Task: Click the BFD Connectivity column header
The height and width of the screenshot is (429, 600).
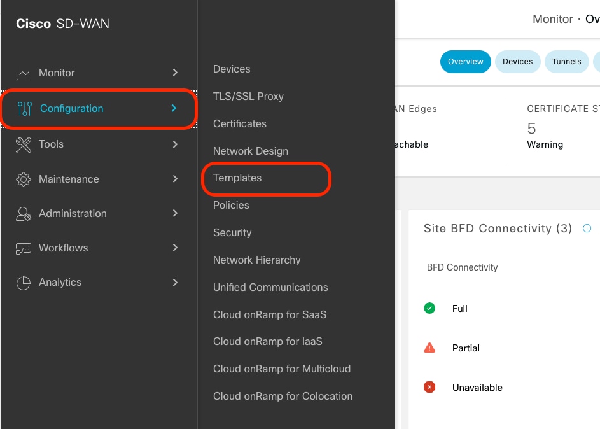Action: pyautogui.click(x=462, y=267)
